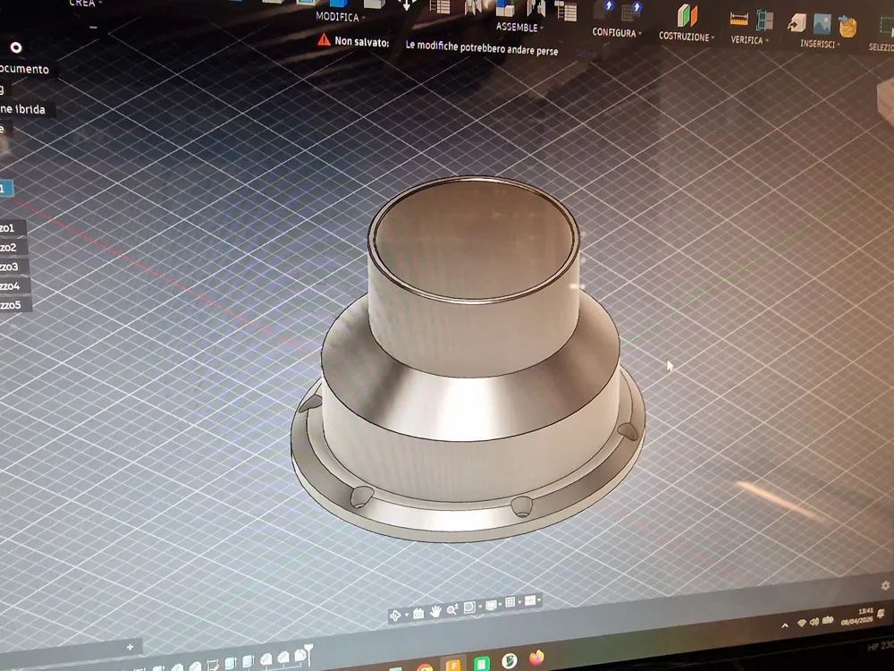This screenshot has height=671, width=894.
Task: Click the Wi-Fi icon in system tray
Action: (802, 623)
